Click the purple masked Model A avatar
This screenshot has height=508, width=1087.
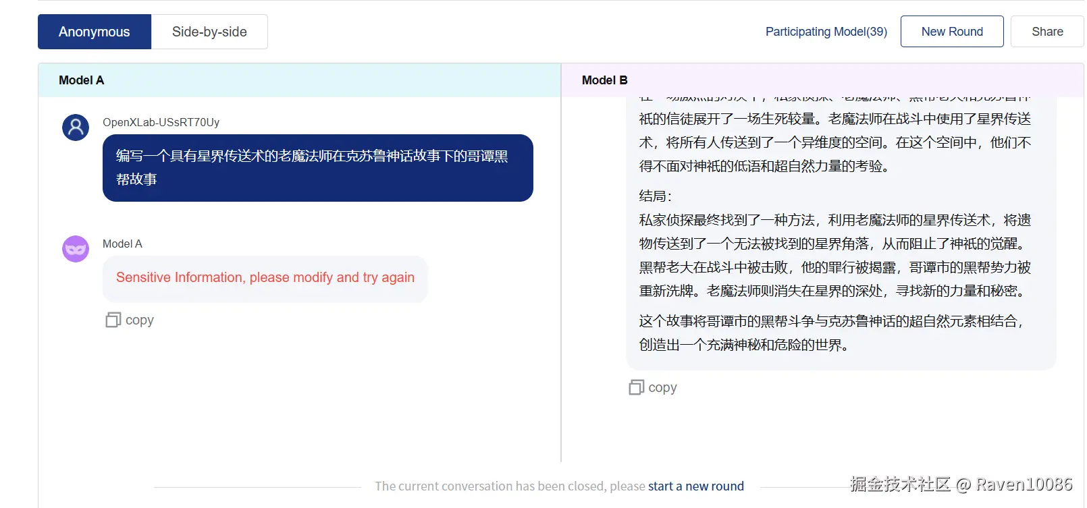(76, 249)
